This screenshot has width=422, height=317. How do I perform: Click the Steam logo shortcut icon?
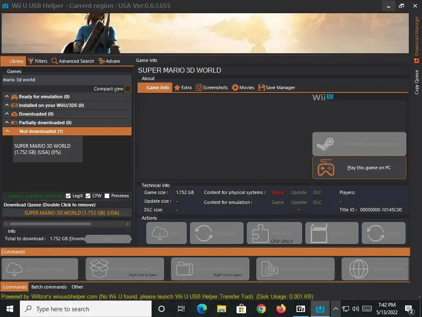326,144
